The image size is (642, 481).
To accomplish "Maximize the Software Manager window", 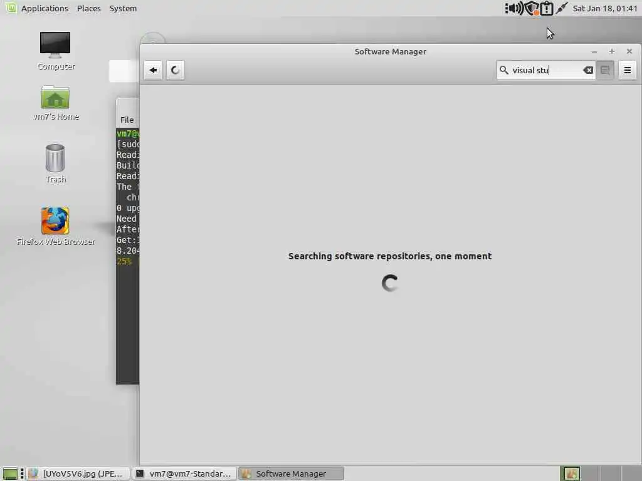I will (x=612, y=51).
